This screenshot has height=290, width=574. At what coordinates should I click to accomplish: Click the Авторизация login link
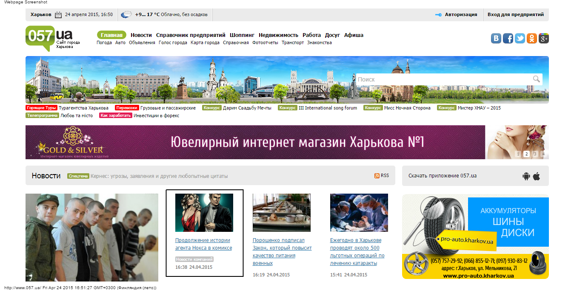click(x=461, y=14)
